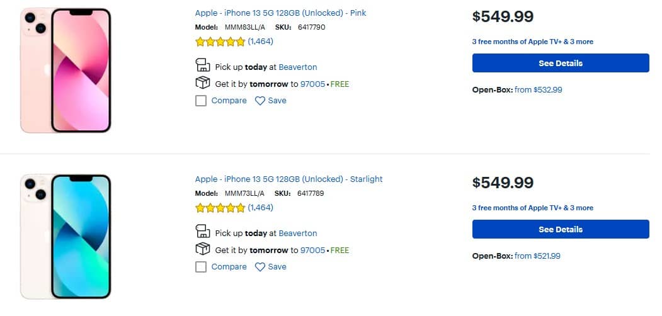662x316 pixels.
Task: Click the star rating of Pink iPhone
Action: click(x=220, y=42)
